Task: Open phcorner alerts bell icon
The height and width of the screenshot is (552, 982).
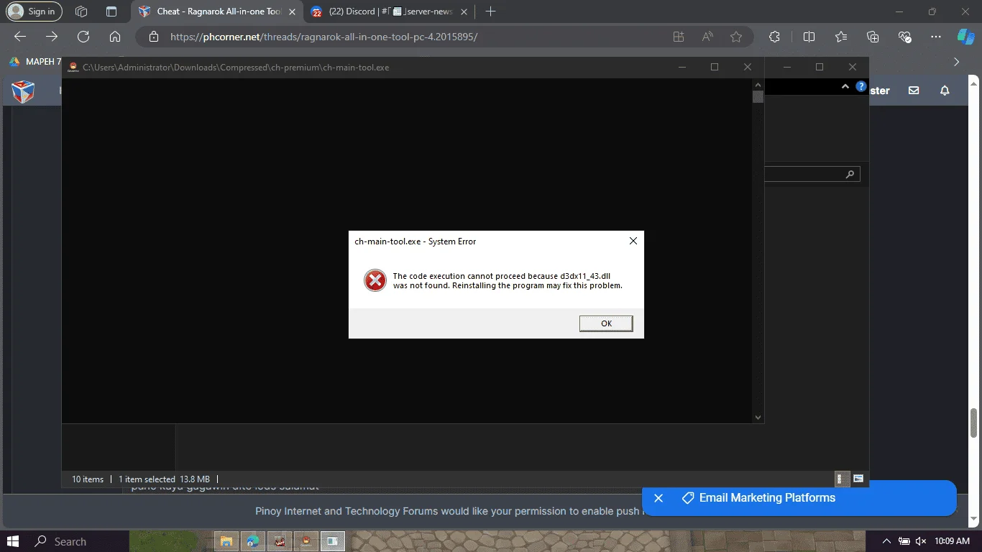Action: point(945,91)
